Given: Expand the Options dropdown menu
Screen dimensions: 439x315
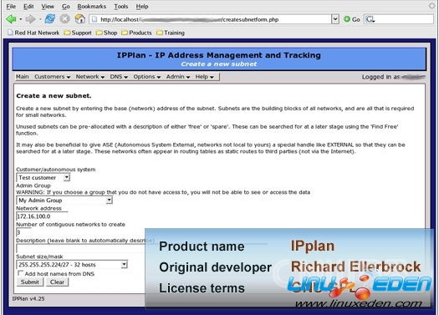Looking at the screenshot, I should click(146, 77).
